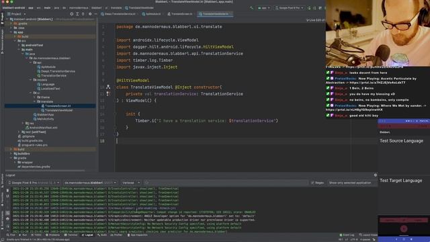Open the Run tool window tab

(x=23, y=235)
